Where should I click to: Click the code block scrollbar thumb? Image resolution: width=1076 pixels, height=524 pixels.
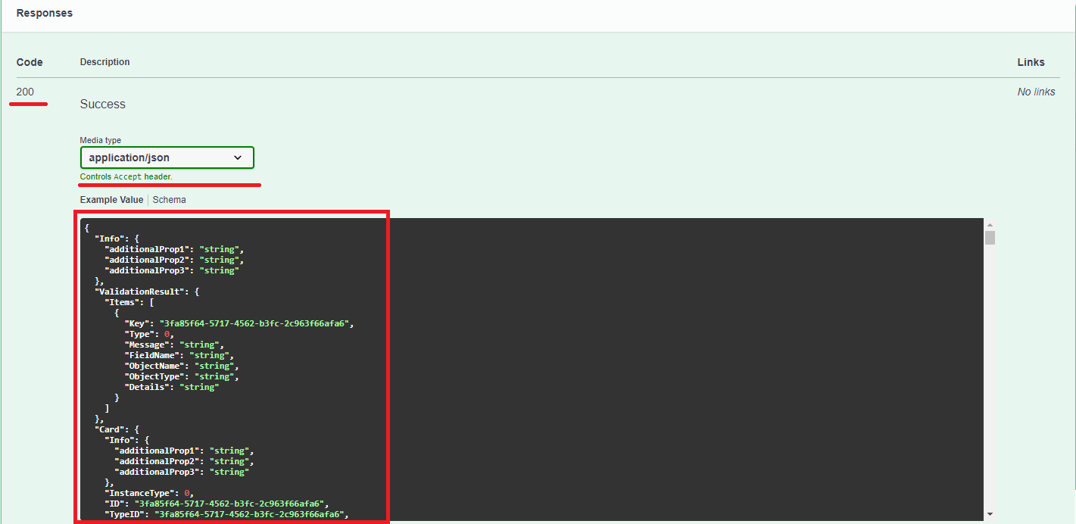coord(990,238)
